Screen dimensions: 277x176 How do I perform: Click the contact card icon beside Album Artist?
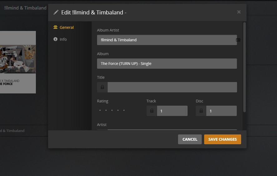pos(238,40)
